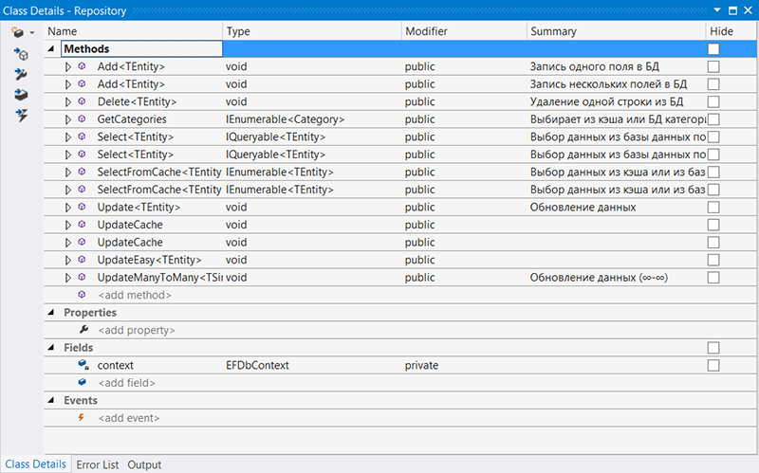Click EFDbContext type cell of context
Screen dimensions: 759x473
257,365
